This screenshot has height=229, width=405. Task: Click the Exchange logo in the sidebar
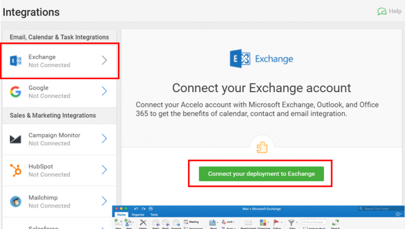coord(15,61)
